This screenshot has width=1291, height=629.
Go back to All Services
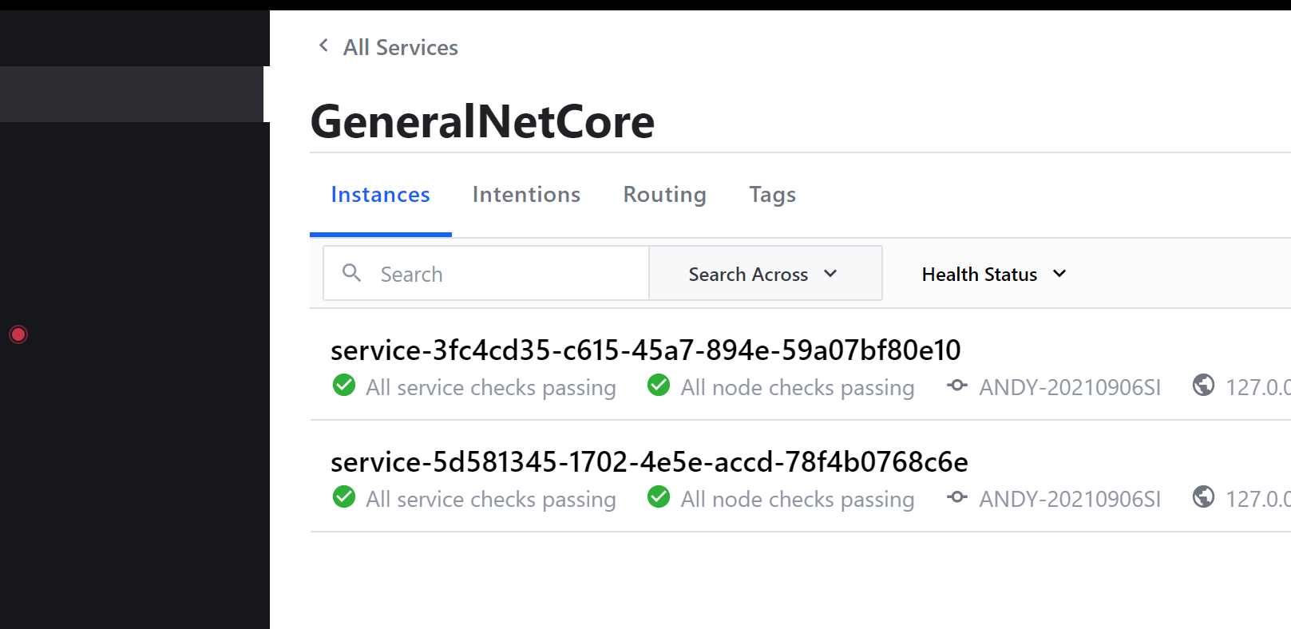click(400, 48)
